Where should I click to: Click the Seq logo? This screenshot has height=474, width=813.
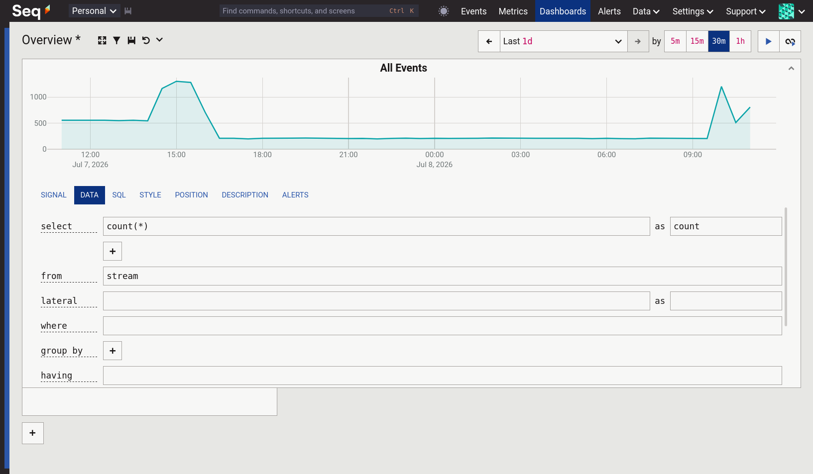(x=31, y=11)
